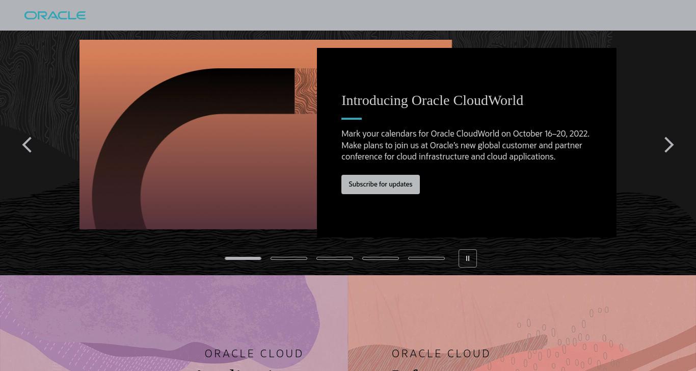Click the Oracle logo
This screenshot has width=696, height=371.
55,15
